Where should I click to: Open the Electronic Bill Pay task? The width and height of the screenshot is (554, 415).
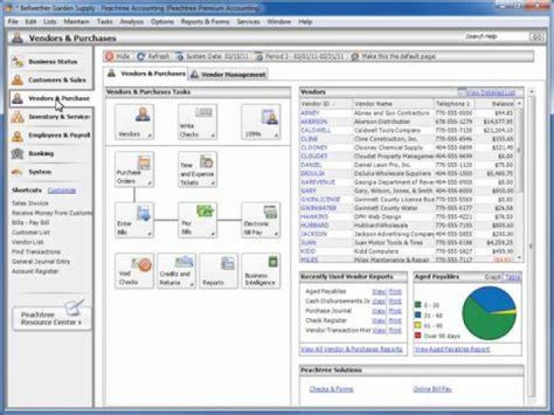coord(261,220)
